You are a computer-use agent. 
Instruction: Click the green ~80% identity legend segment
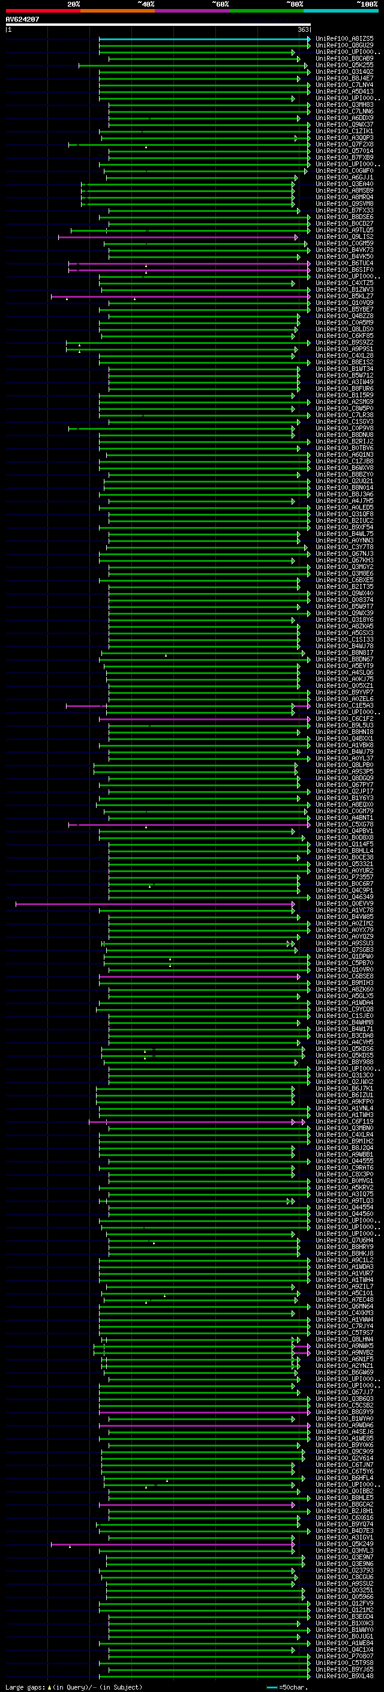coord(266,11)
